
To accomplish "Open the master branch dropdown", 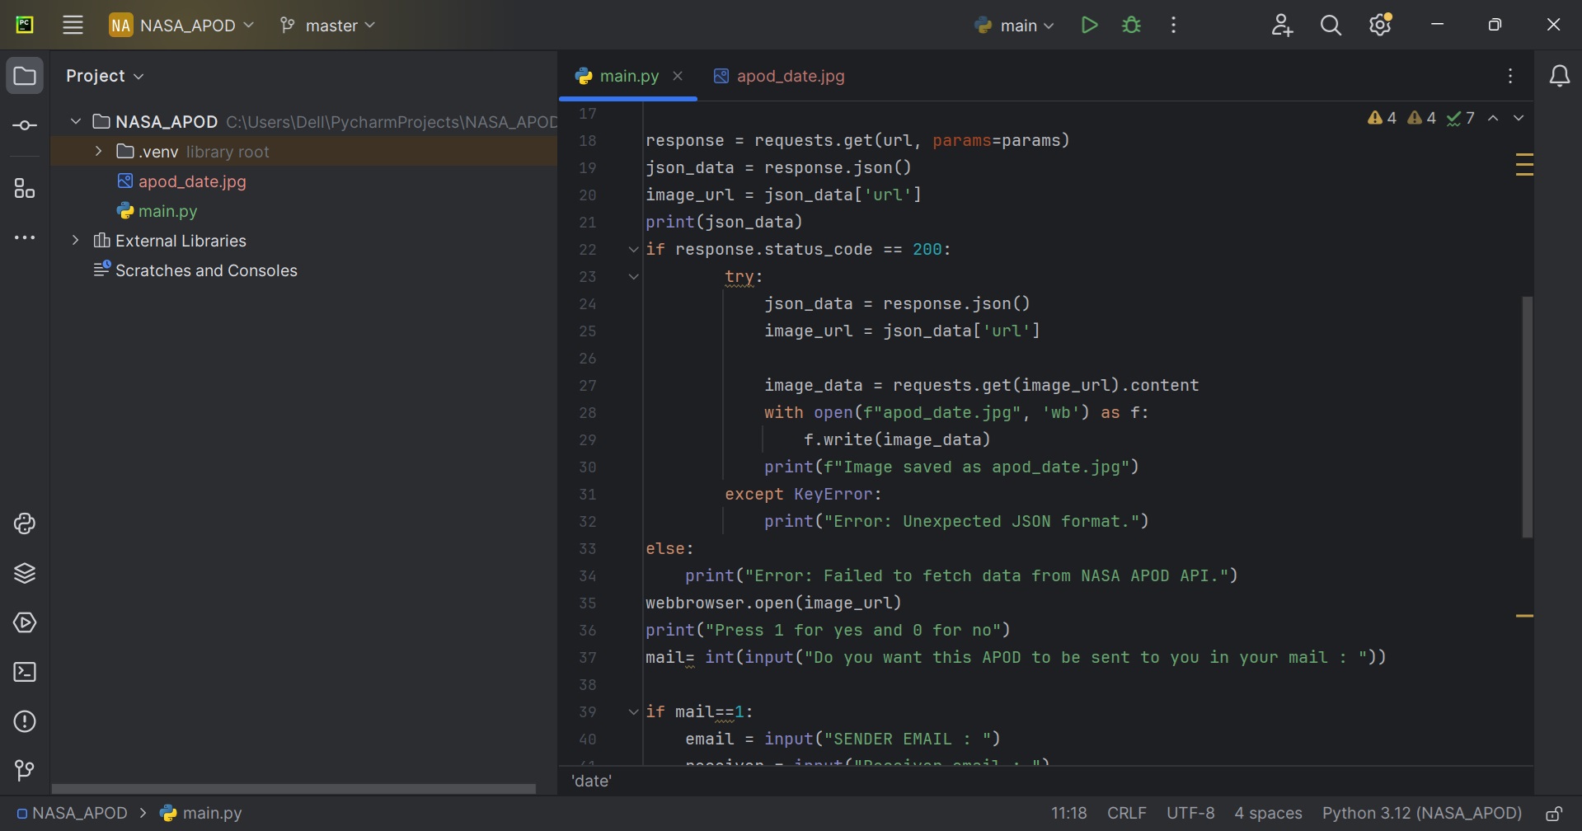I will pos(328,26).
